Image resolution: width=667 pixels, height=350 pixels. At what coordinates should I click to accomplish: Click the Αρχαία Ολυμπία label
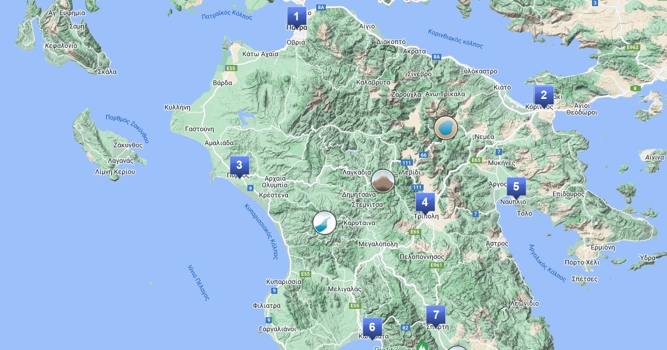276,182
